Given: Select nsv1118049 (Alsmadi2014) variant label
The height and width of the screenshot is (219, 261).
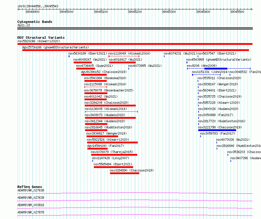Looking at the screenshot, I should [129, 53].
